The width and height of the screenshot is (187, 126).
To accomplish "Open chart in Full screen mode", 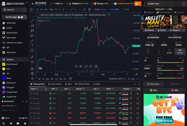I will point(126,10).
